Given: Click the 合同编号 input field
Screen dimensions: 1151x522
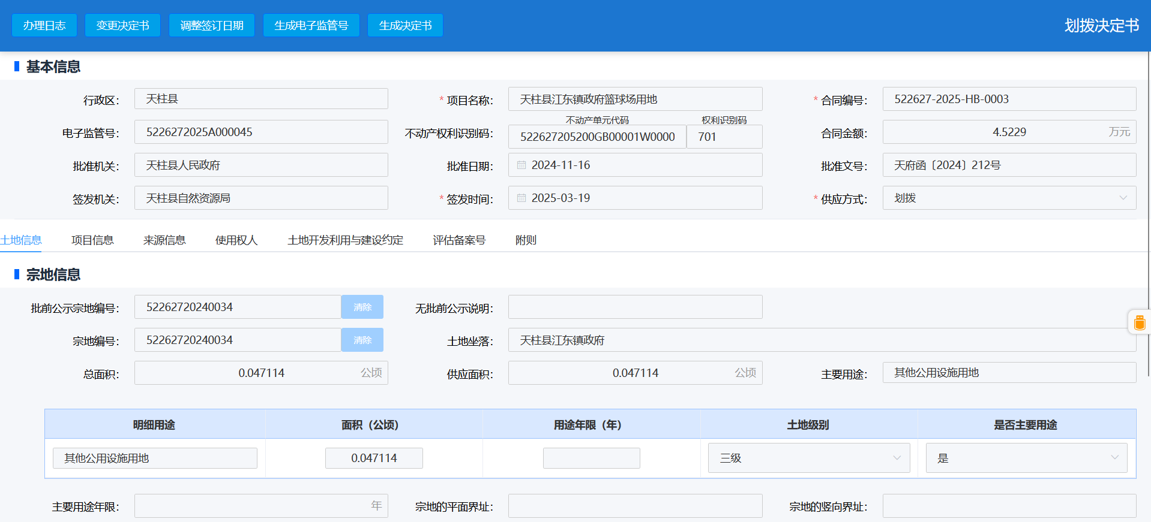Looking at the screenshot, I should click(1009, 99).
